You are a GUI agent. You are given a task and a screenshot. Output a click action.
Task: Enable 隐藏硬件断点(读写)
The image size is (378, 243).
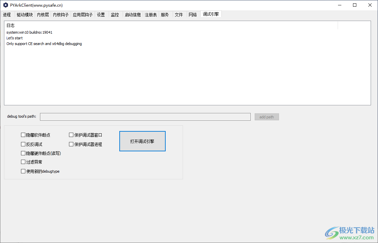(23, 153)
